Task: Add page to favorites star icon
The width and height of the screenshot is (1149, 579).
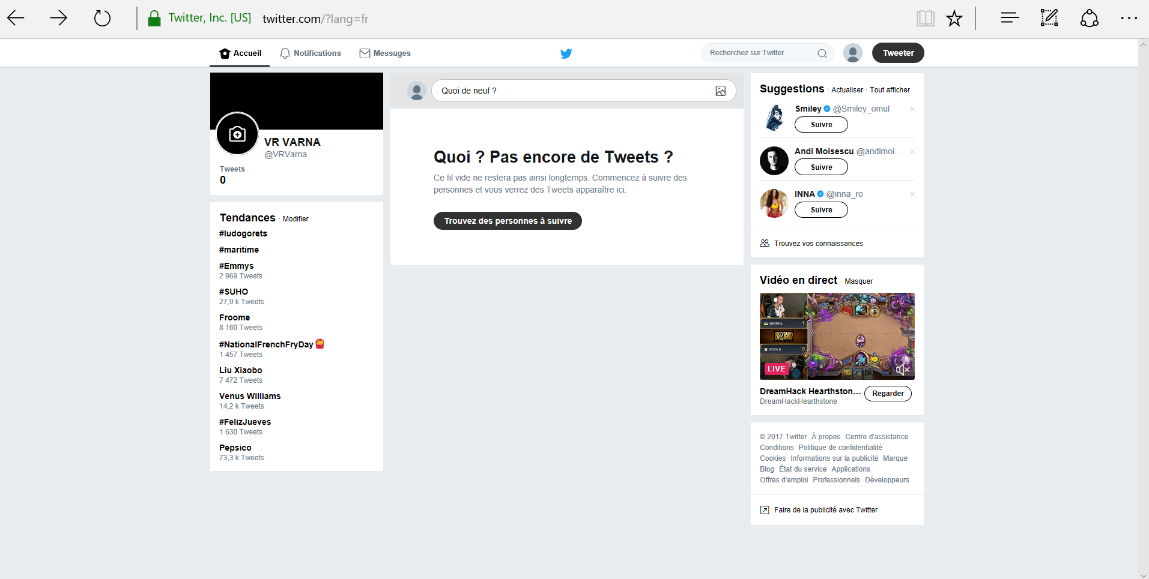Action: tap(954, 18)
